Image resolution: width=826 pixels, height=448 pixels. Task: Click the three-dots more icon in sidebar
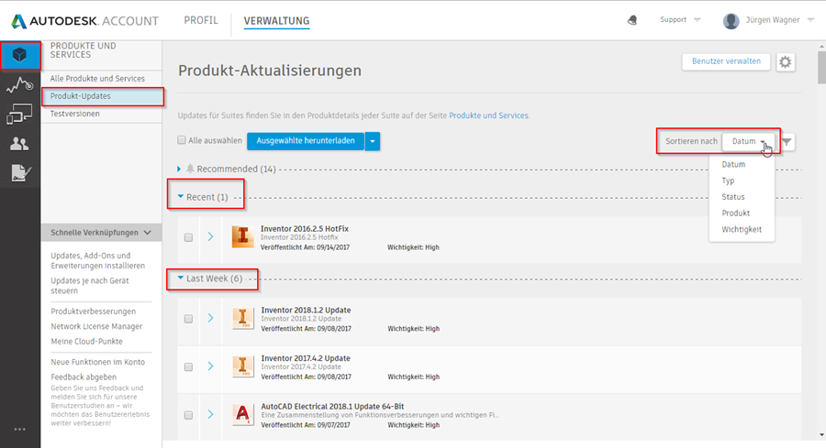[x=20, y=429]
